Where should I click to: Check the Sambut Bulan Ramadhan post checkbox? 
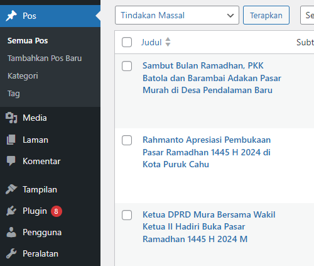pyautogui.click(x=127, y=66)
